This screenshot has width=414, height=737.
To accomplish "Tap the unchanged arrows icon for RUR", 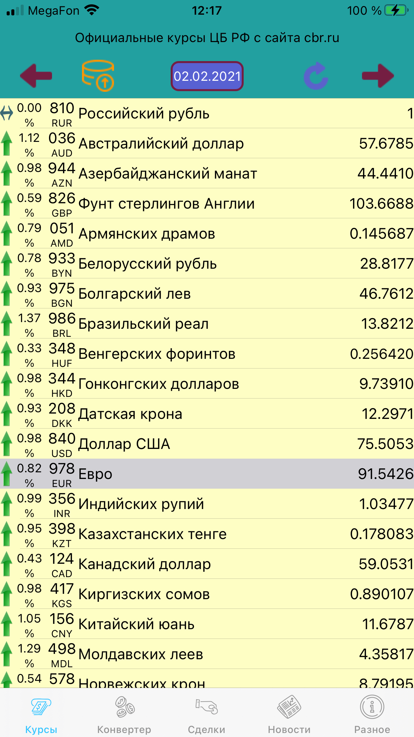I will click(x=7, y=113).
